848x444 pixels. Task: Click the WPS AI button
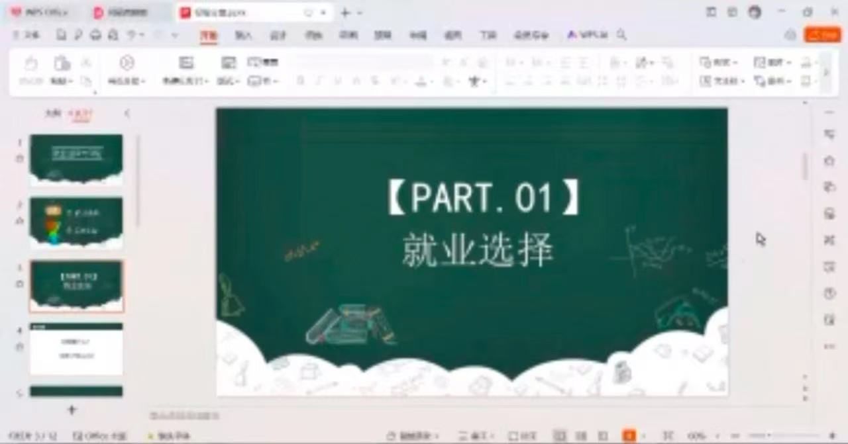click(x=588, y=35)
